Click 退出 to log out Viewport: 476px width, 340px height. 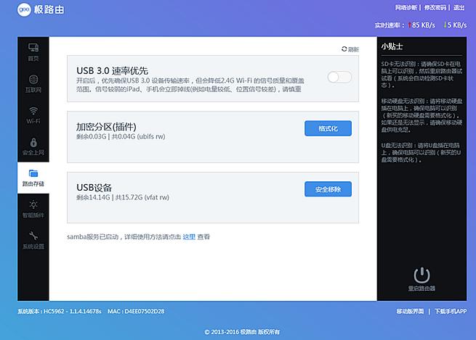pyautogui.click(x=459, y=7)
